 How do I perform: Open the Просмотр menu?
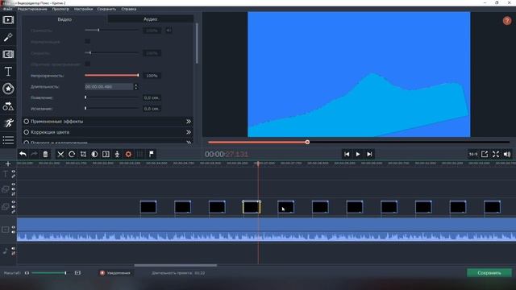(x=60, y=9)
